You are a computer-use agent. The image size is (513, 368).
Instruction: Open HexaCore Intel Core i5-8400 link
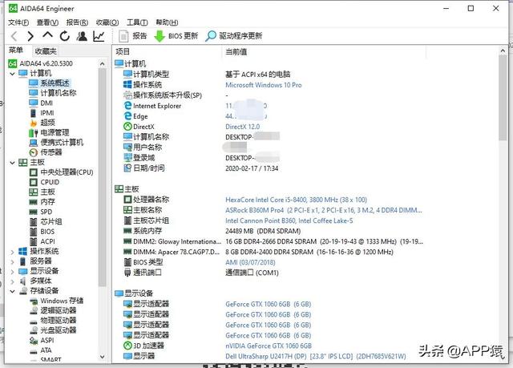coord(296,200)
